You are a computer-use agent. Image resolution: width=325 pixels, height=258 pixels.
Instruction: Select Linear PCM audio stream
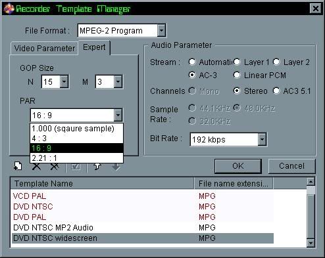pyautogui.click(x=237, y=75)
